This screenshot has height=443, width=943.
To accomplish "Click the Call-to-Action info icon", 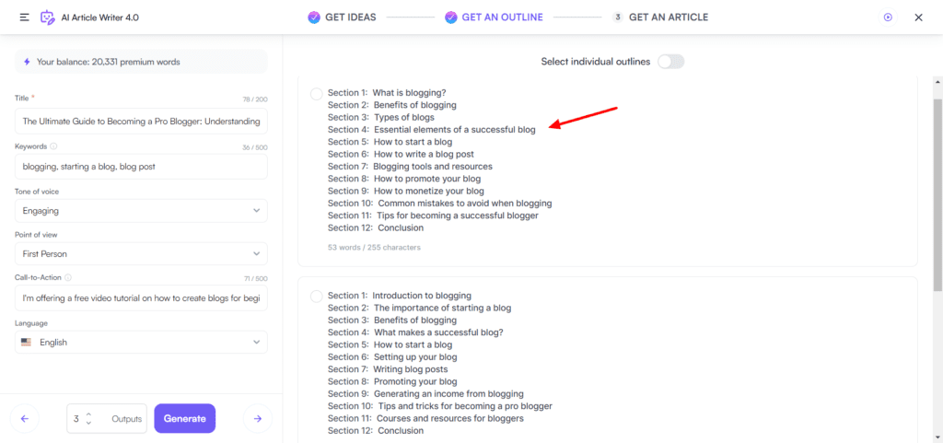I will pos(68,278).
